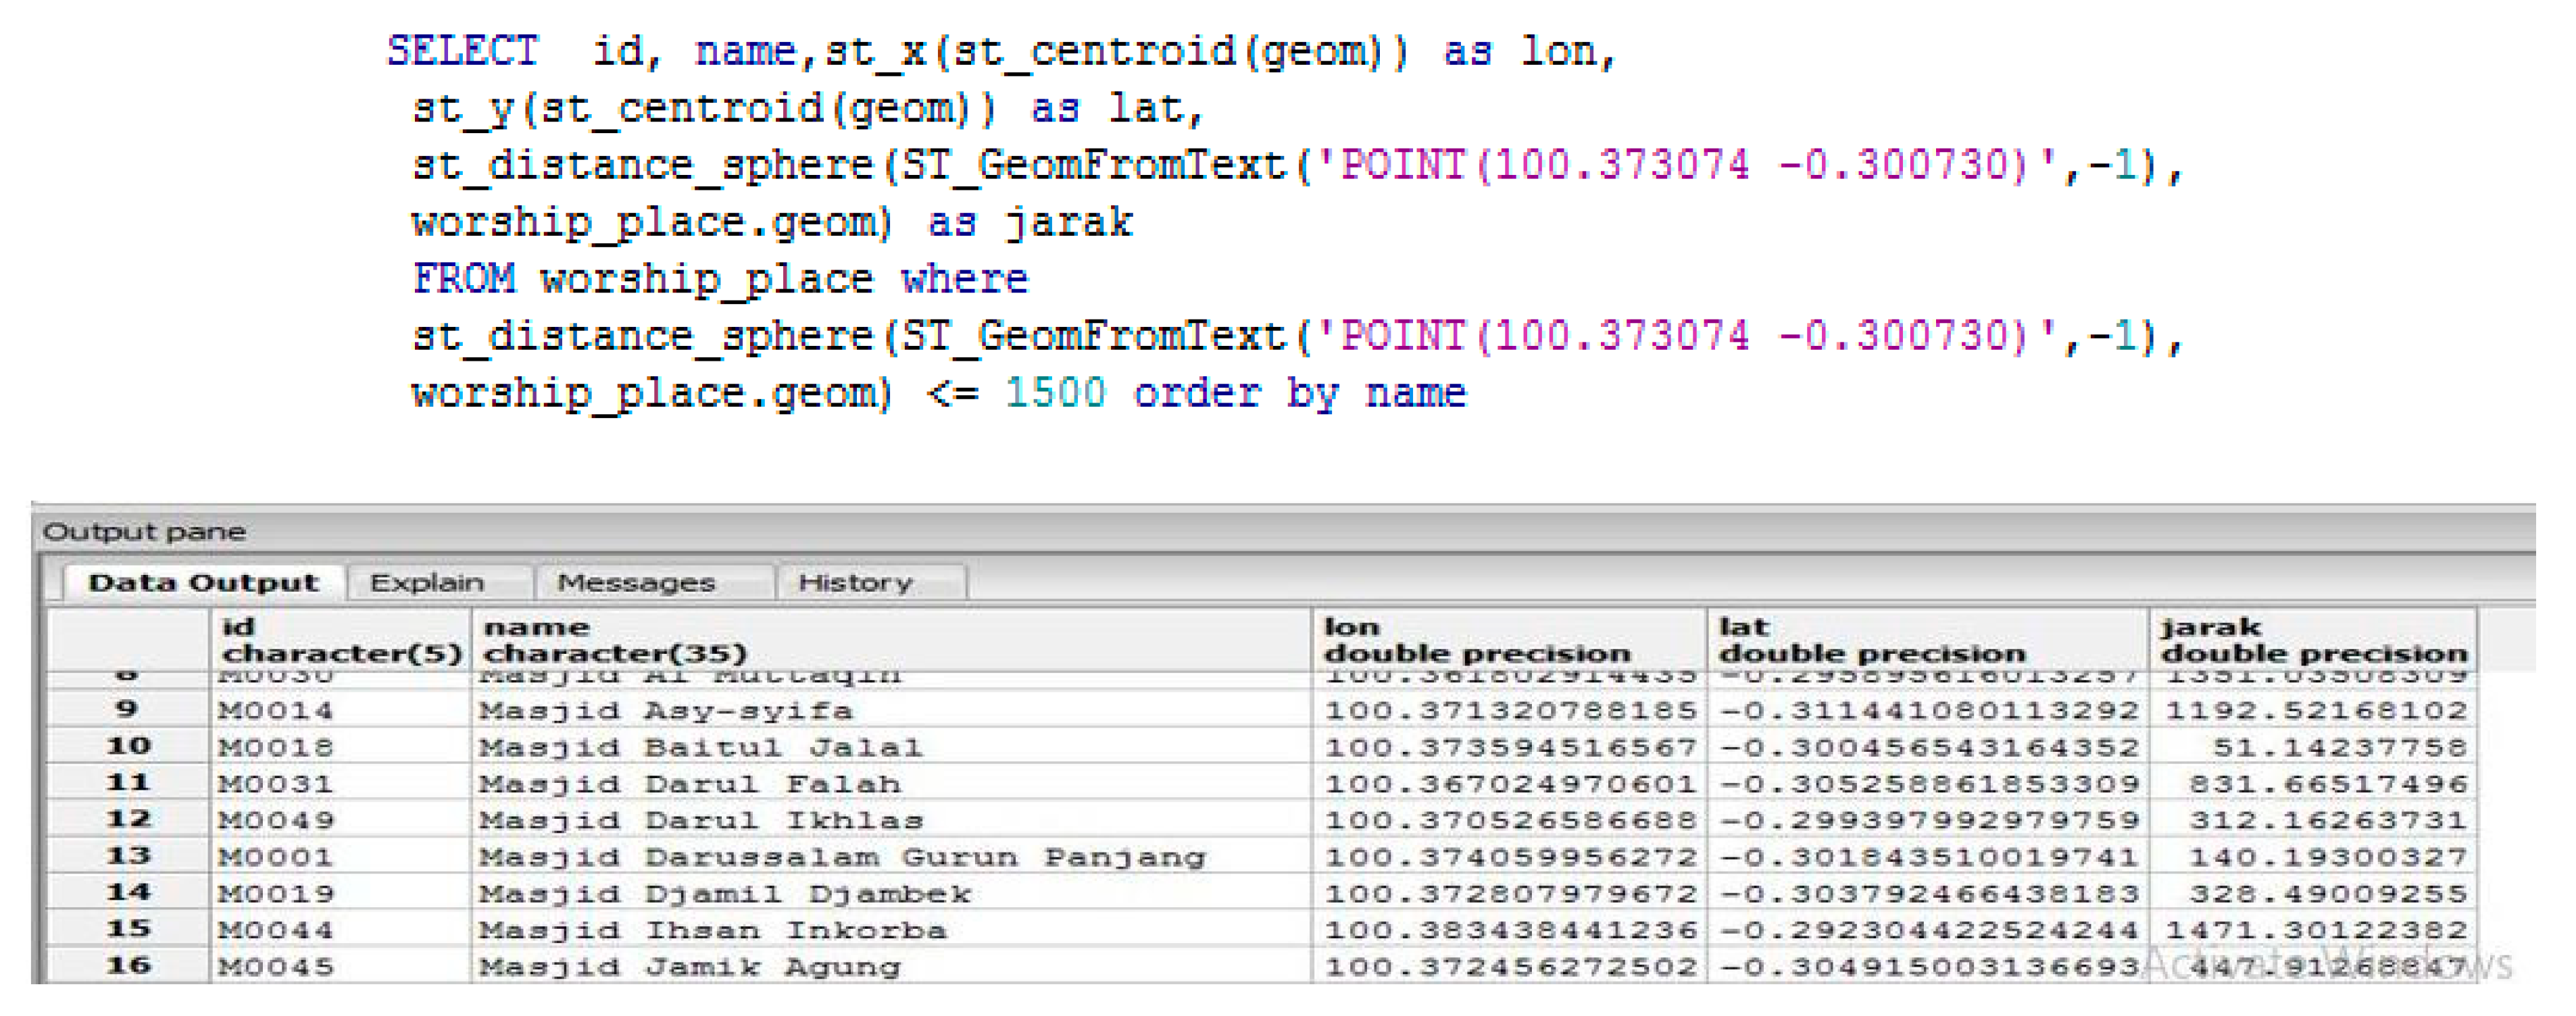Open the Explain tab

[427, 582]
